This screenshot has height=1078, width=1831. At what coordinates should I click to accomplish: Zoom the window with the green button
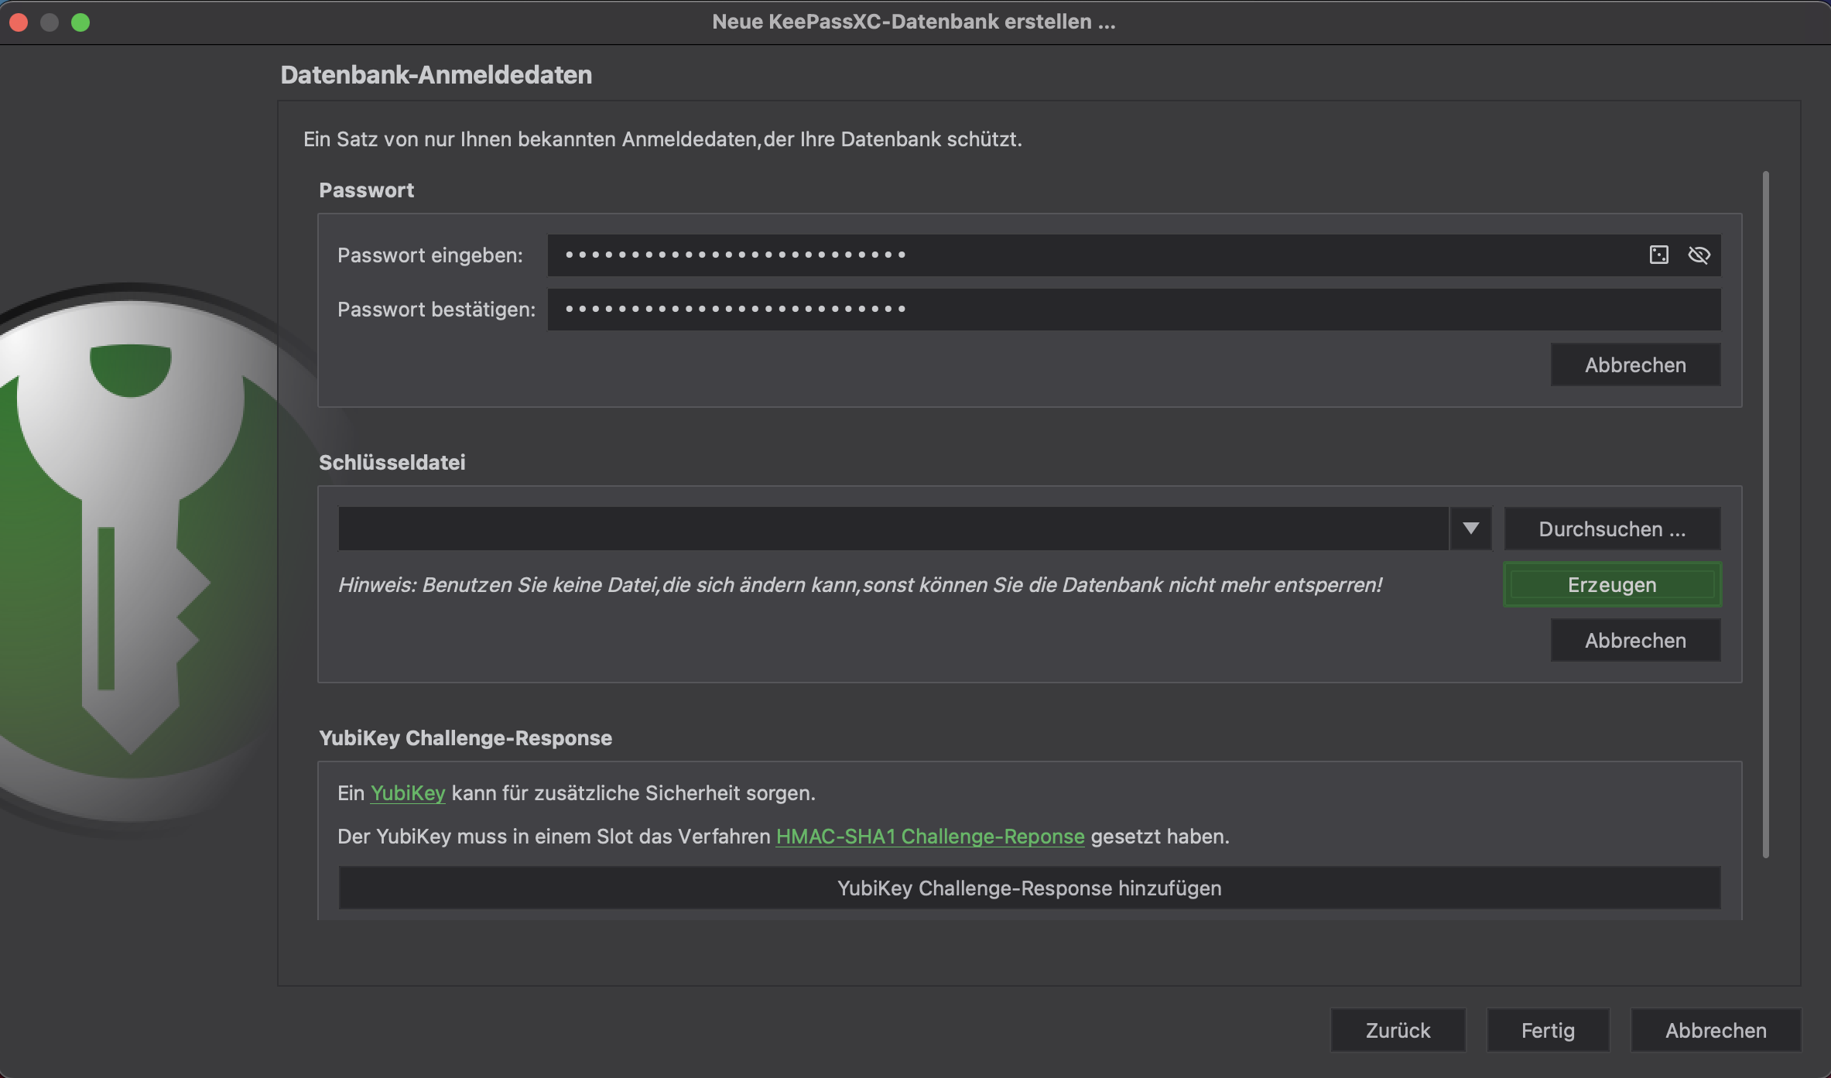click(80, 22)
